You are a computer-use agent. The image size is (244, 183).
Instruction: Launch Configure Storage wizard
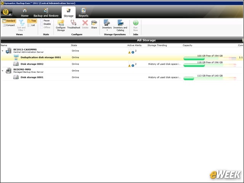(61, 26)
